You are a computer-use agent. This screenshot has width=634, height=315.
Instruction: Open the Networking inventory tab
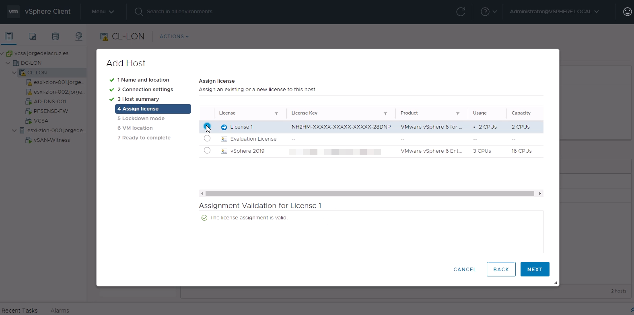(x=79, y=37)
